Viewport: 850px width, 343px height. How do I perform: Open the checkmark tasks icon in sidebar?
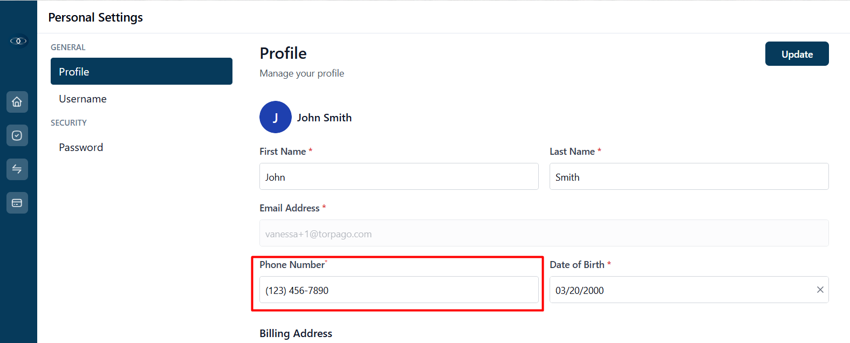coord(17,135)
